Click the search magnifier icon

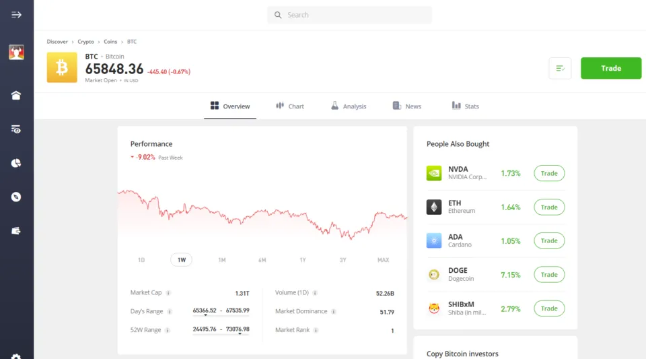pyautogui.click(x=278, y=15)
